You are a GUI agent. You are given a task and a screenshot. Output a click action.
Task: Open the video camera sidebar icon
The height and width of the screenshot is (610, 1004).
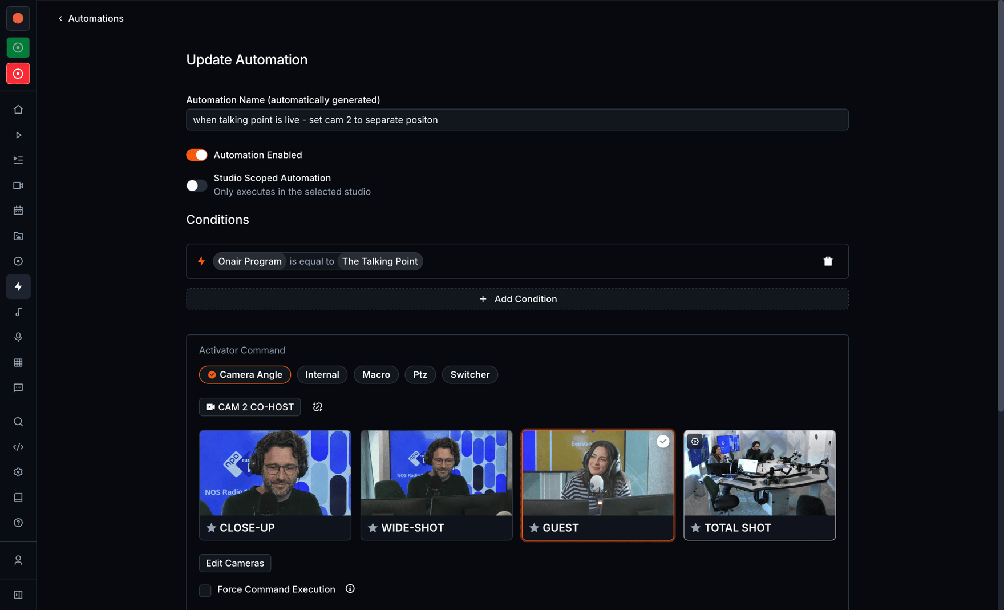[x=18, y=185]
